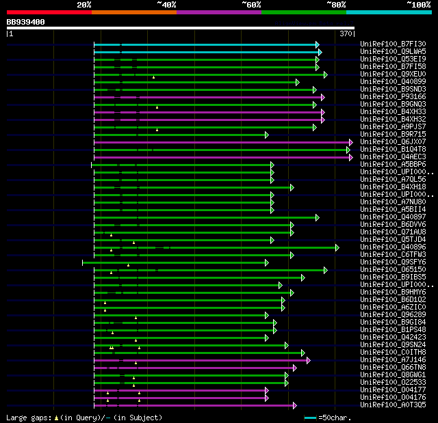The image size is (438, 423).
Task: Click the end arrowhead of the UniRef100_Q40896 alignment
Action: coord(337,247)
